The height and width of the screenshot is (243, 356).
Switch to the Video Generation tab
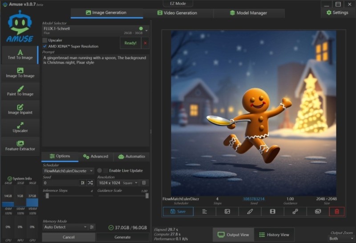[177, 13]
